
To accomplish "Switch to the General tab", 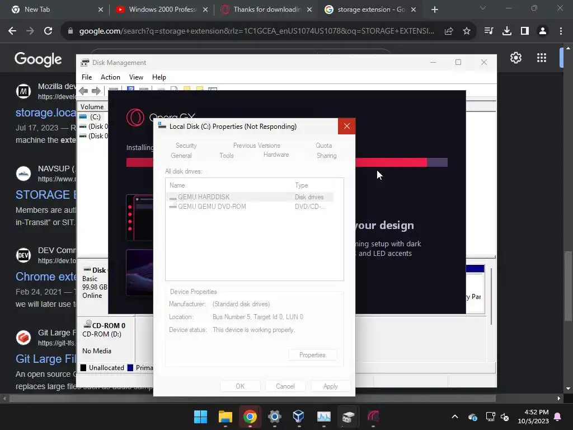I will (x=181, y=156).
